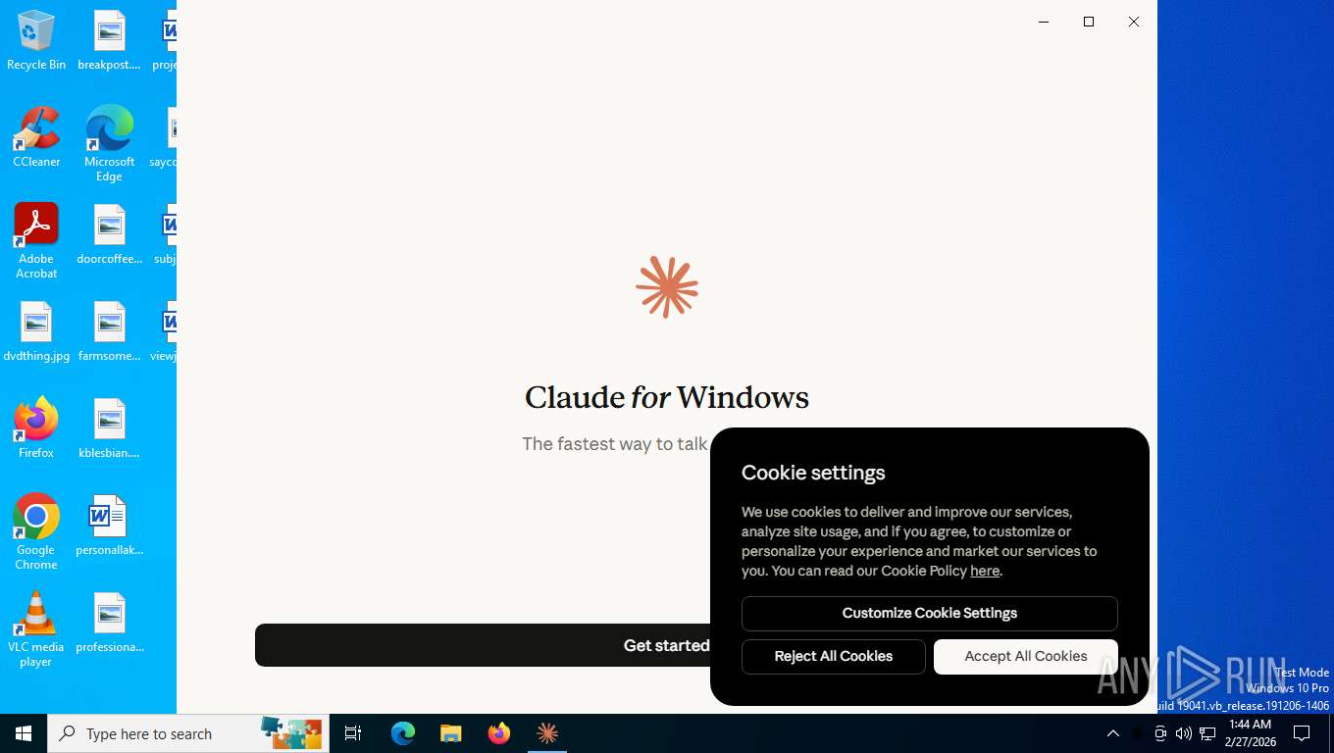Select the professiona image file icon
Image resolution: width=1334 pixels, height=753 pixels.
coord(109,623)
